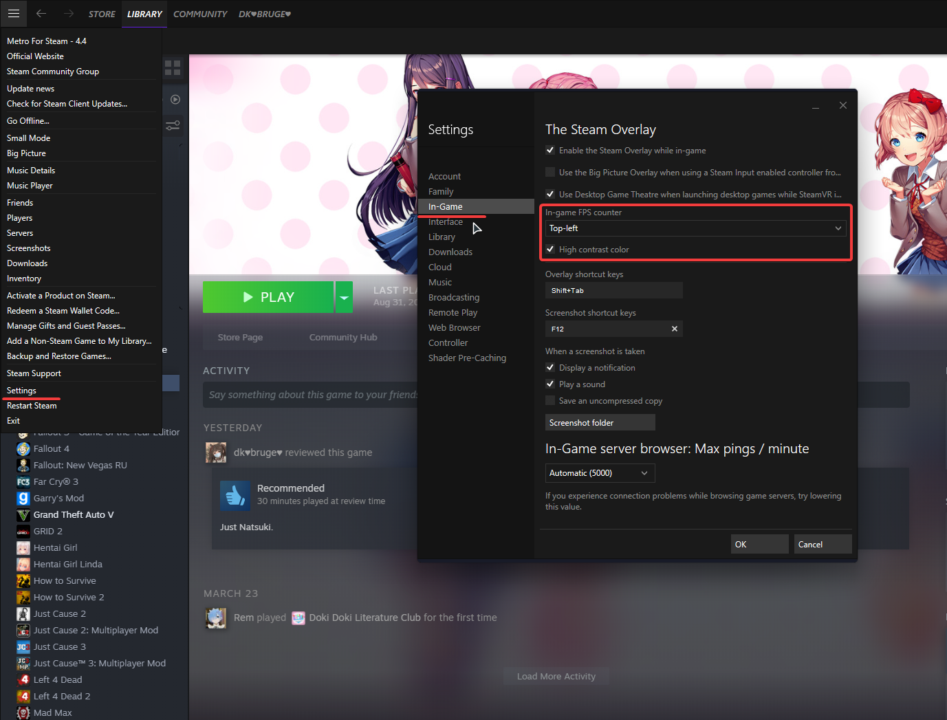The height and width of the screenshot is (720, 947).
Task: Switch library to grid view icon
Action: tap(173, 67)
